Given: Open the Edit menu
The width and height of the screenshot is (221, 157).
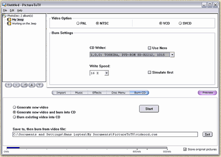Looking at the screenshot, I should coord(12,10).
